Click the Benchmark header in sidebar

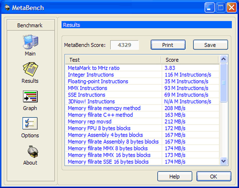pyautogui.click(x=31, y=25)
